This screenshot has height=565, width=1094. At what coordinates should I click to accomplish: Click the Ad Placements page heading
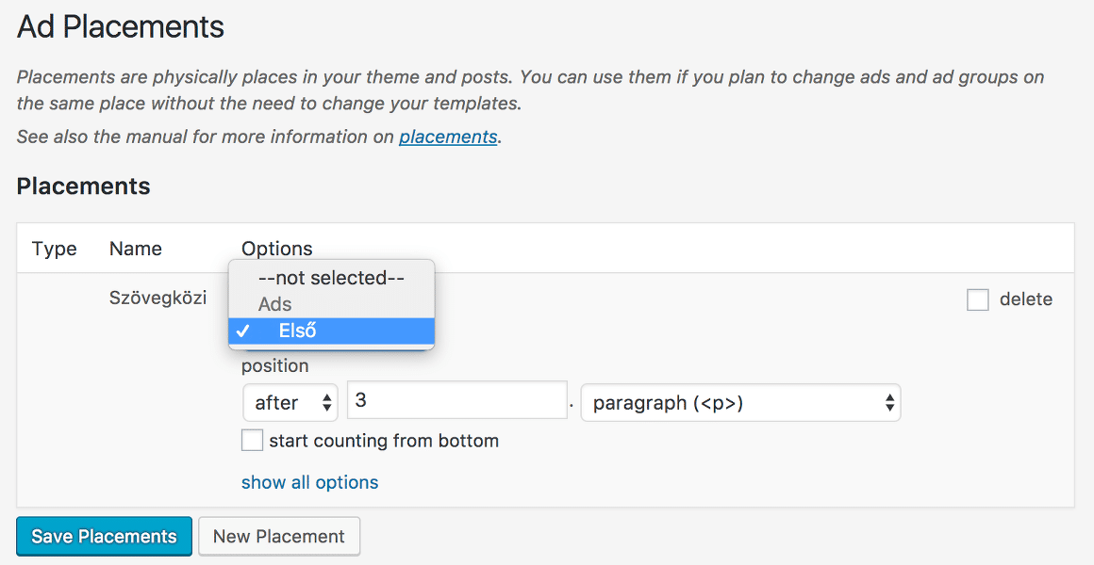point(121,28)
